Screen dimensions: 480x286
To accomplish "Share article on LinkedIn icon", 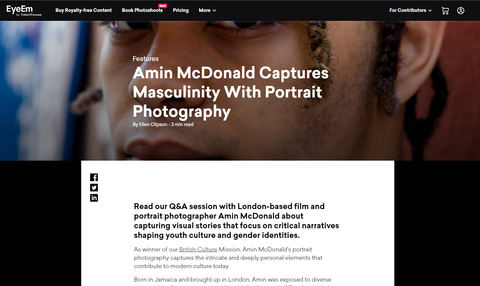I will pos(94,198).
